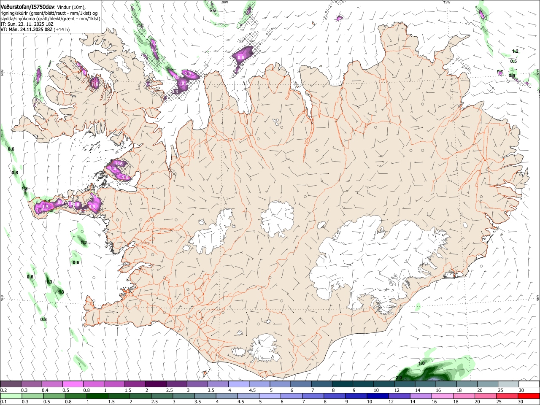Screen dimensions: 540x405
Task: Click the 'slydda/snjókoma' legend description line
Action: point(50,19)
